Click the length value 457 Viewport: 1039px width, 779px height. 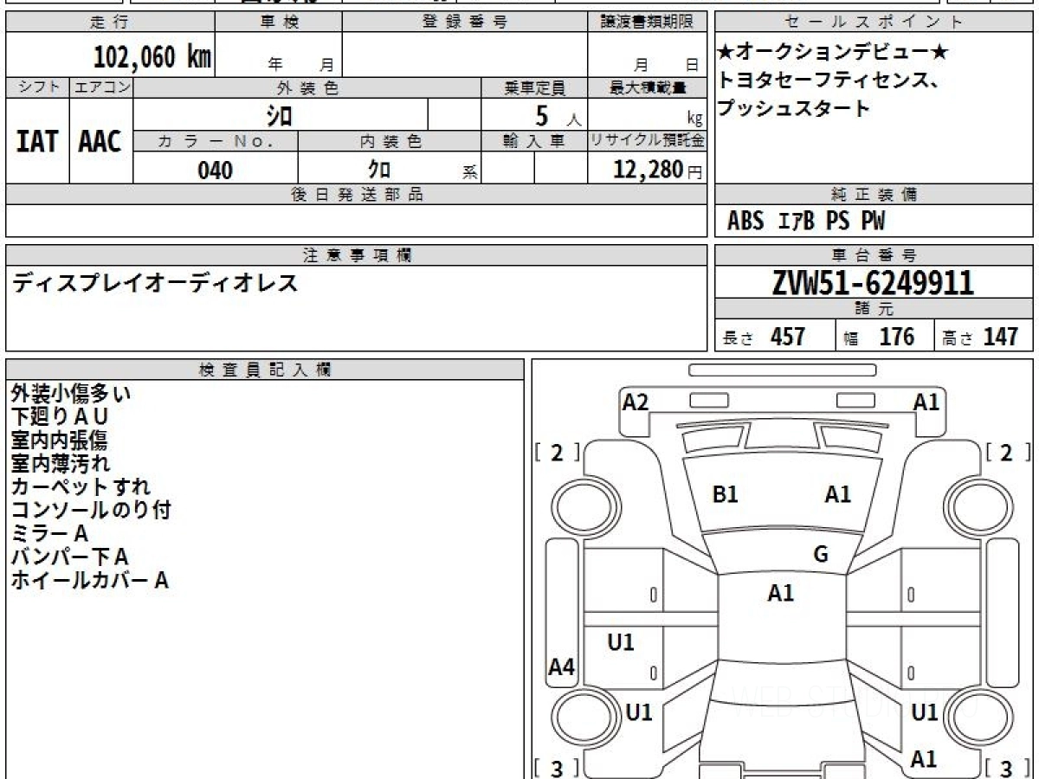point(788,337)
